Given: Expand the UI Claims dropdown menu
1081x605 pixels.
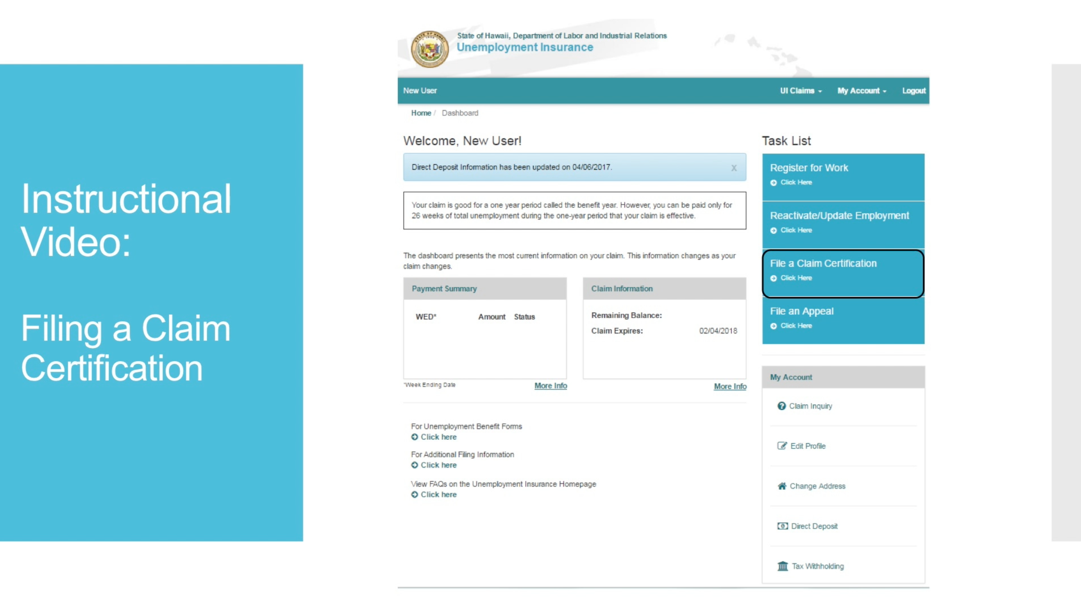Looking at the screenshot, I should pos(800,91).
